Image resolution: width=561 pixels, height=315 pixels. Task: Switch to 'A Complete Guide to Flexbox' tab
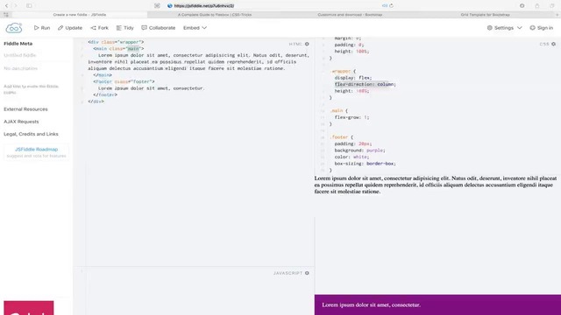point(215,15)
